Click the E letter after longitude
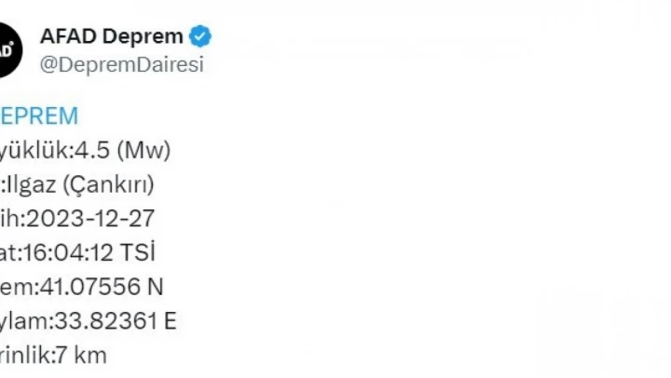Screen dimensions: 671x378 coord(171,321)
